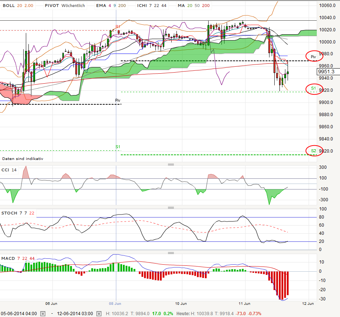Grab the splitter handle above CCI panel
This screenshot has height=317, width=340.
(x=171, y=164)
